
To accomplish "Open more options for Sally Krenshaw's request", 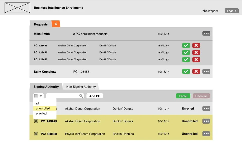I will pyautogui.click(x=206, y=71).
